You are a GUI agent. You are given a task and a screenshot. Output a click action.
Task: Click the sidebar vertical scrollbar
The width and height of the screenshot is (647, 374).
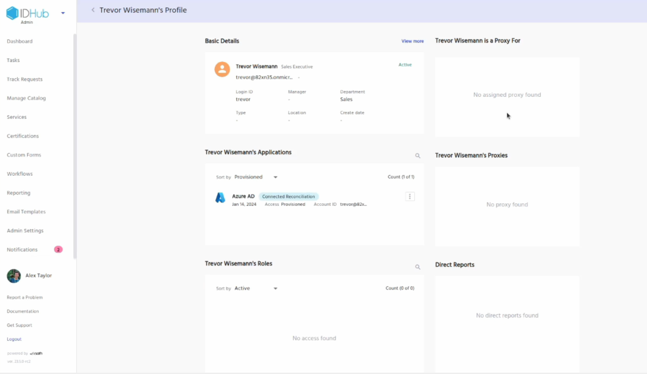point(75,146)
